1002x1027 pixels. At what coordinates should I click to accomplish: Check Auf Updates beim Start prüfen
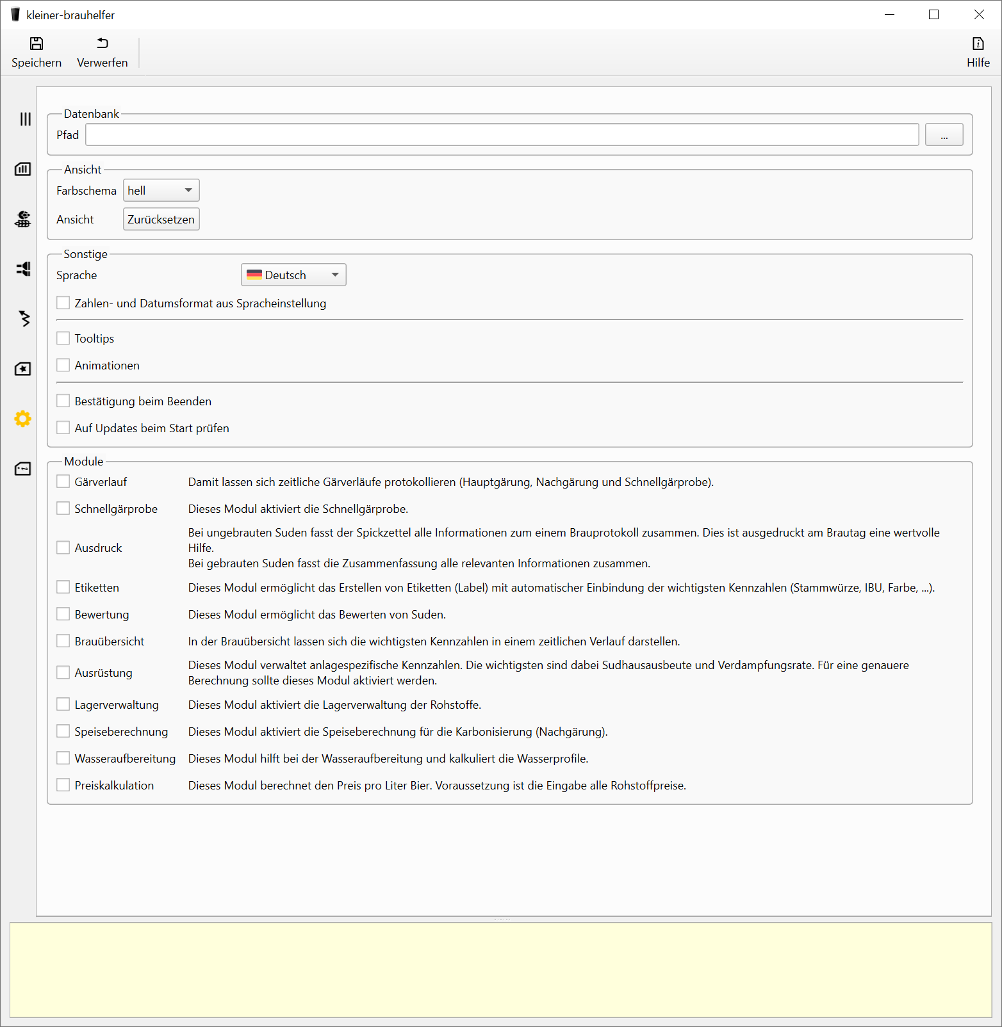[x=63, y=428]
